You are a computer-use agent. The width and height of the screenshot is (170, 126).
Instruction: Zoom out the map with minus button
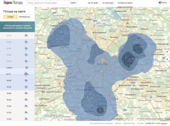[167, 65]
